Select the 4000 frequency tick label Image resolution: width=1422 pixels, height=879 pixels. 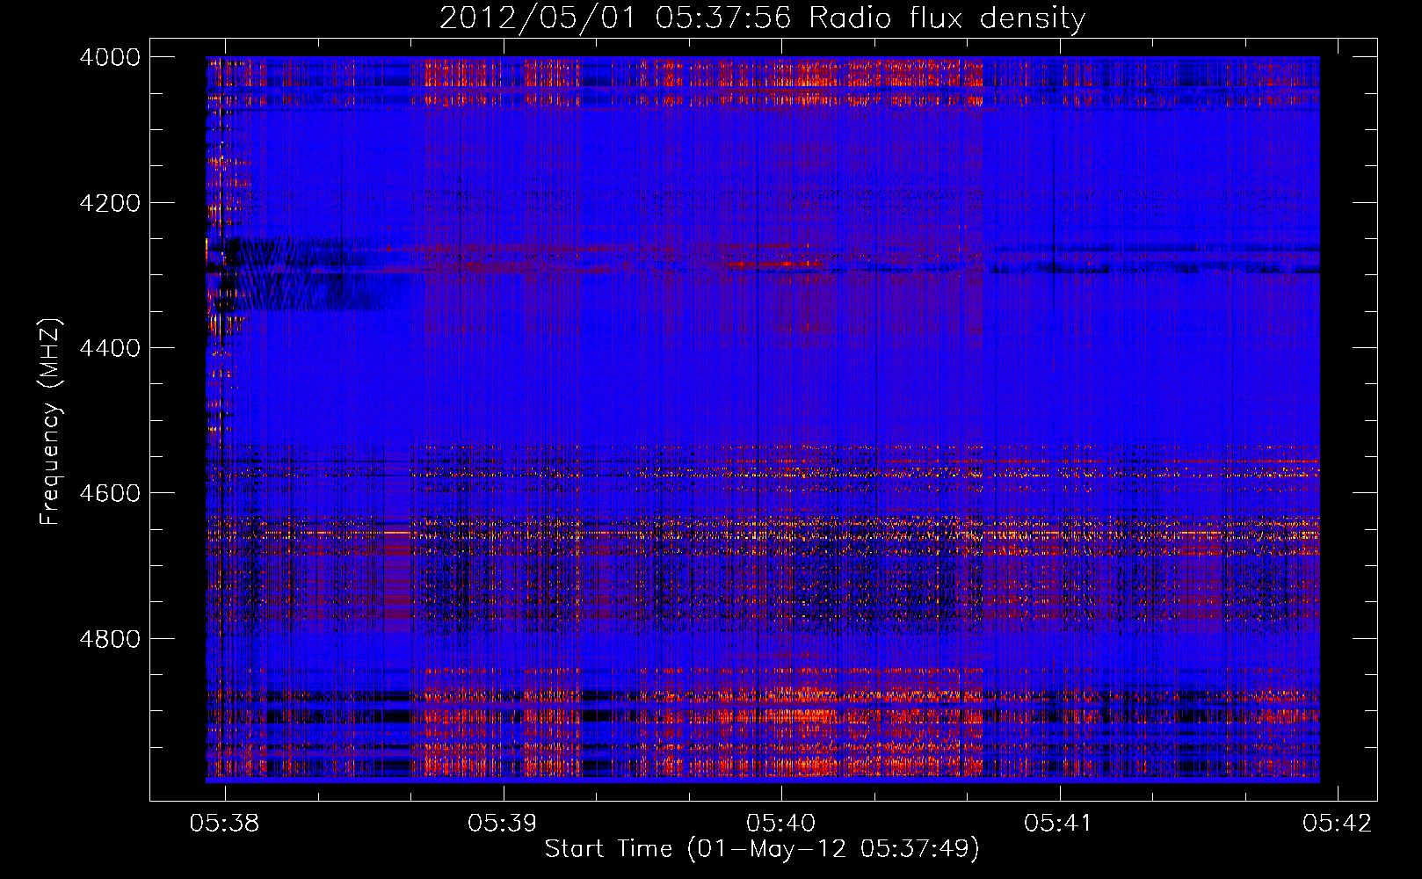click(110, 57)
